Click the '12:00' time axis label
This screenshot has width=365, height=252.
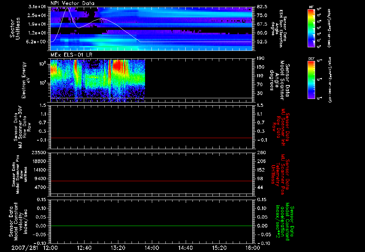tap(51, 248)
